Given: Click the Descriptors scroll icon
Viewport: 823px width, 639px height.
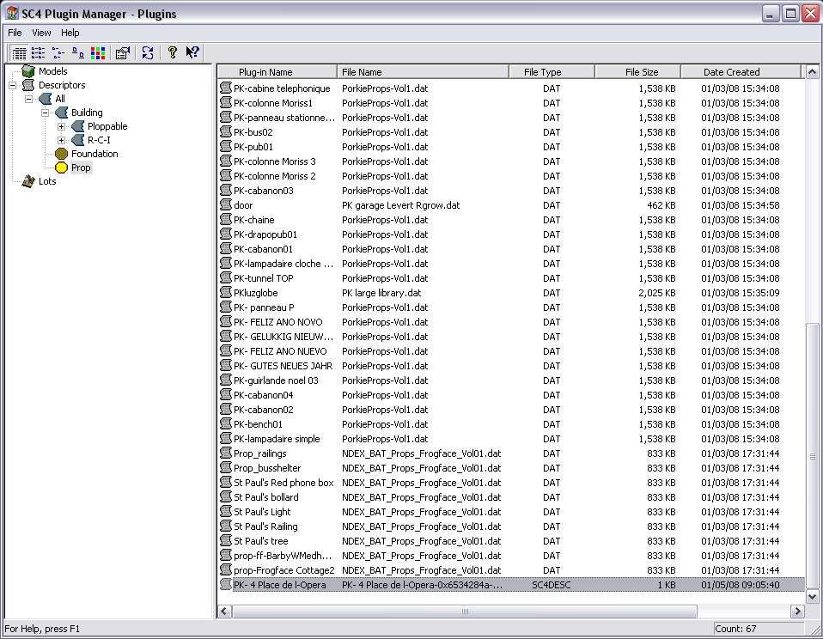Looking at the screenshot, I should [28, 85].
